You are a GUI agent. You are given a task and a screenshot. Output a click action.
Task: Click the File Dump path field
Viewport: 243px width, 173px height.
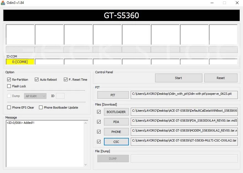pyautogui.click(x=184, y=158)
